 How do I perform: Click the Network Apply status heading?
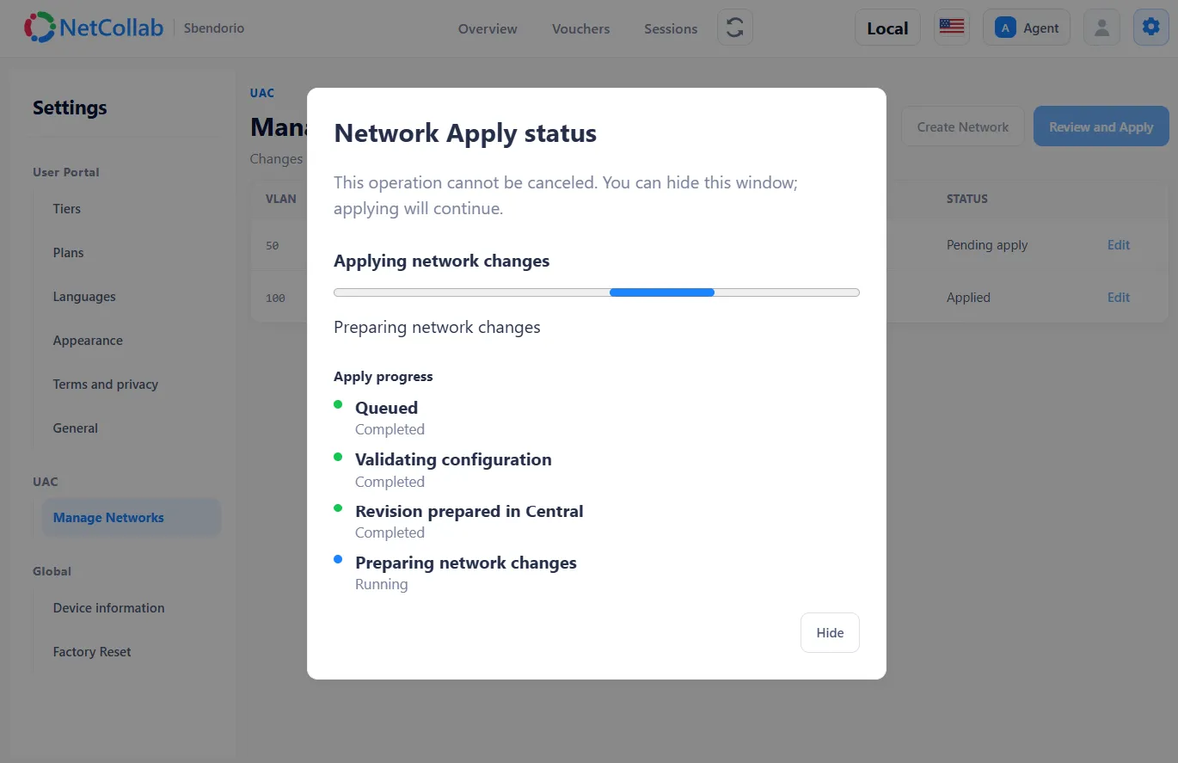[x=465, y=133]
